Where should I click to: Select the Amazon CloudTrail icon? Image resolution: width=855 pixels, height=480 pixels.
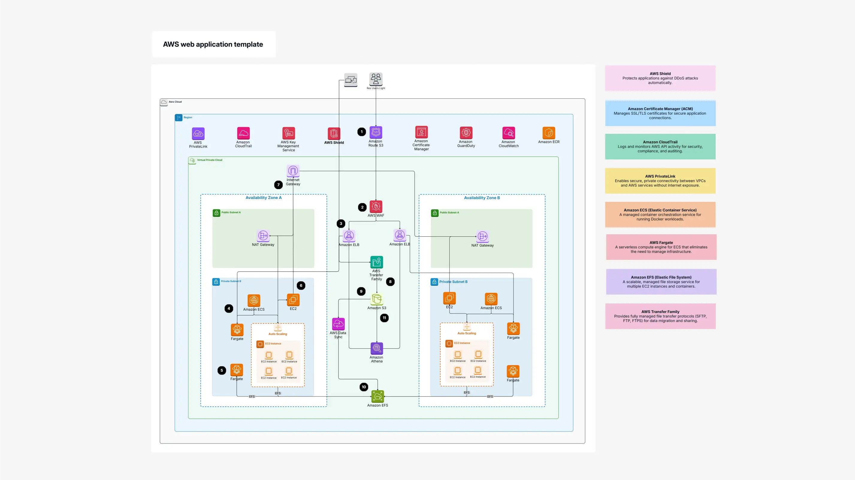point(243,133)
